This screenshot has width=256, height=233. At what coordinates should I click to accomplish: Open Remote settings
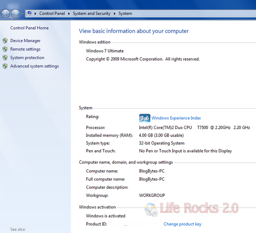coord(25,49)
